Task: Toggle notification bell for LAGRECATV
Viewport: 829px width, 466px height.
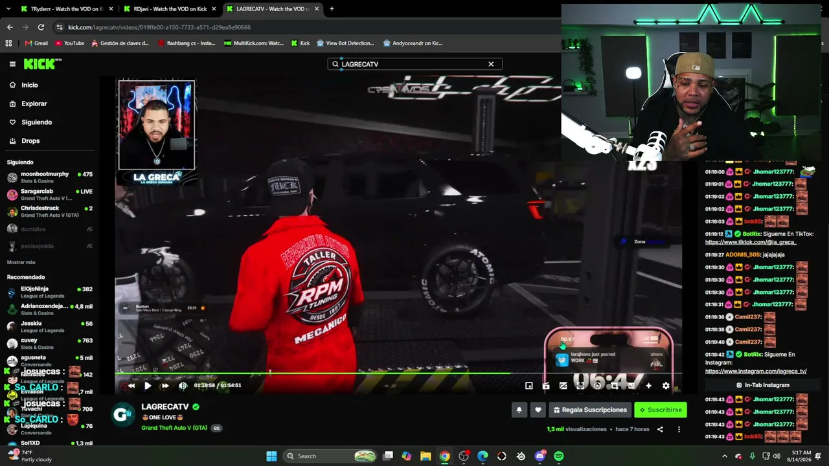Action: (519, 410)
